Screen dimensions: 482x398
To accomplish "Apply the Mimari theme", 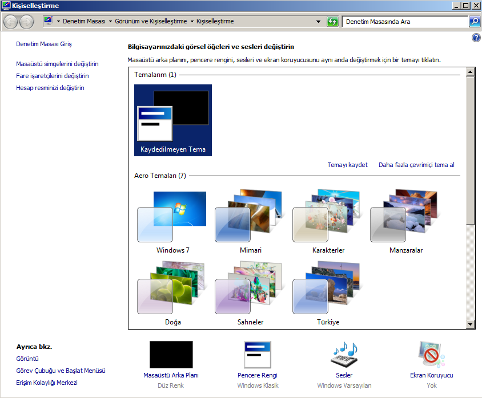I will click(x=251, y=222).
